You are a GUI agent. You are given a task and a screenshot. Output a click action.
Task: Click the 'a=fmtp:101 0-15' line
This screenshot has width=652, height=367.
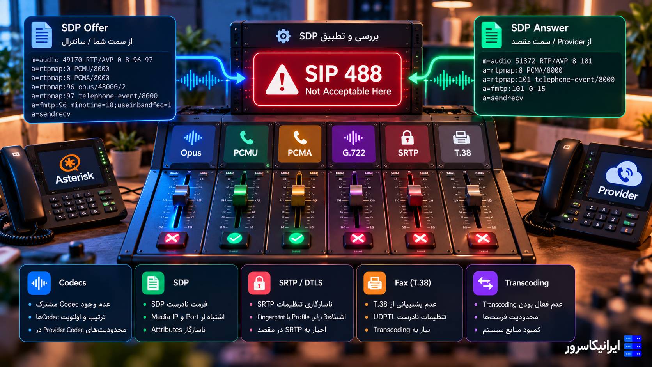point(514,89)
